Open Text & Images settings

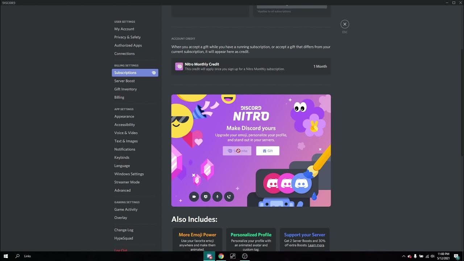point(126,141)
